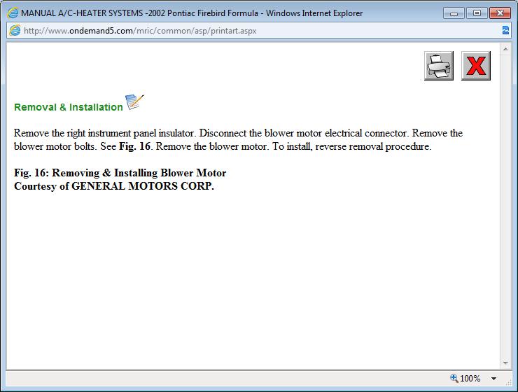
Task: Close the Internet Explorer window
Action: (x=500, y=13)
